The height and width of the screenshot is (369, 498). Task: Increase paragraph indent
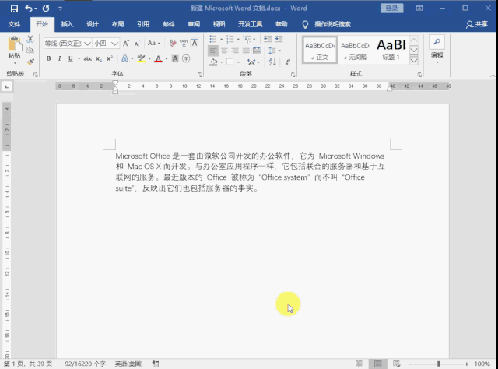click(279, 39)
